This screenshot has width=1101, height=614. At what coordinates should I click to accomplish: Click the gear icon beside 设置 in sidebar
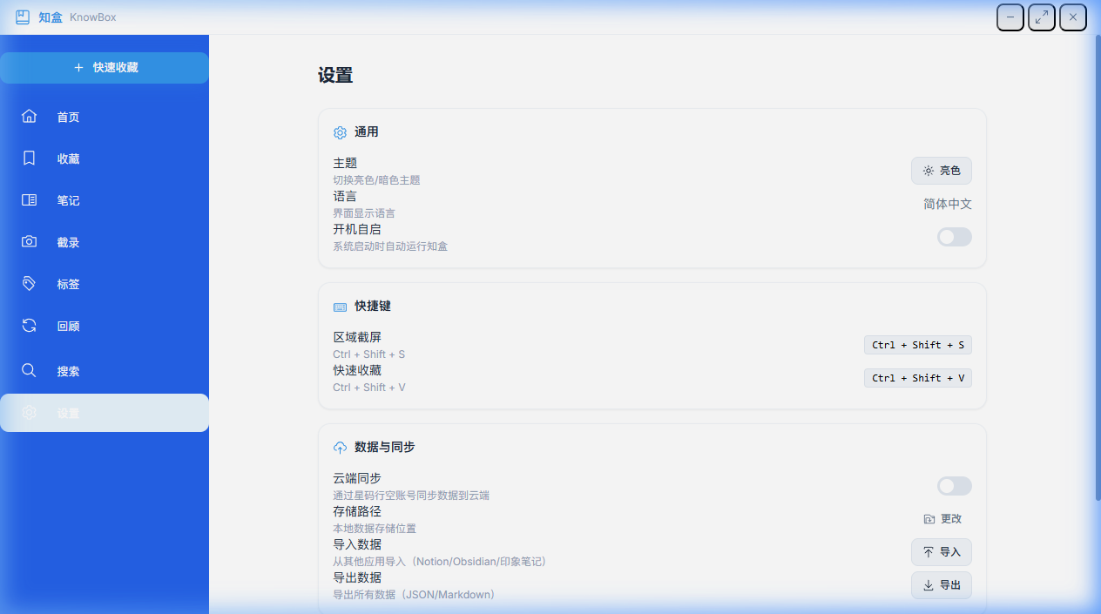pyautogui.click(x=29, y=413)
